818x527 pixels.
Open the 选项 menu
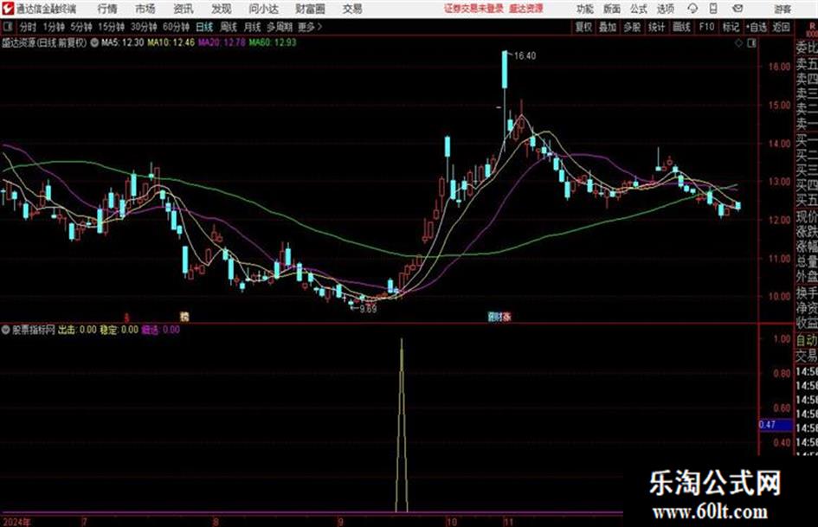click(x=666, y=9)
